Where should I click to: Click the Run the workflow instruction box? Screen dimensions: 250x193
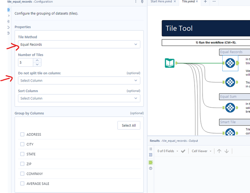pyautogui.click(x=206, y=42)
